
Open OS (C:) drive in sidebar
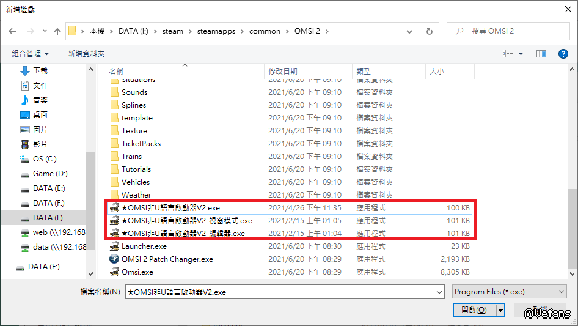(45, 159)
